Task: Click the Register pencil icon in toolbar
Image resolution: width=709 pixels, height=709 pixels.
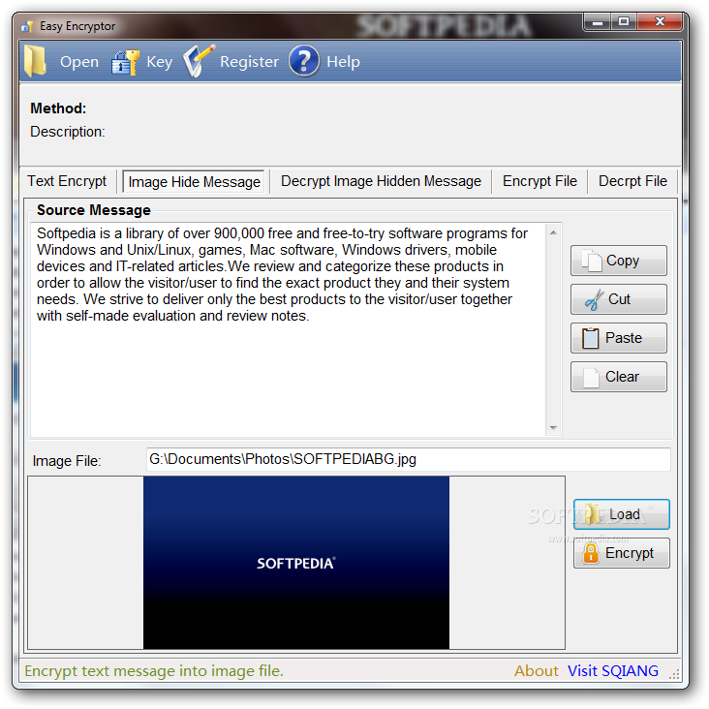Action: 198,60
